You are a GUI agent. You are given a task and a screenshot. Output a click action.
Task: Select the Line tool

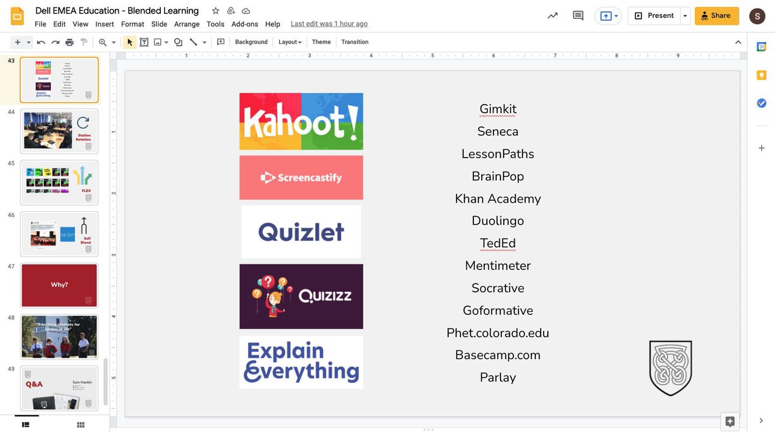point(193,42)
